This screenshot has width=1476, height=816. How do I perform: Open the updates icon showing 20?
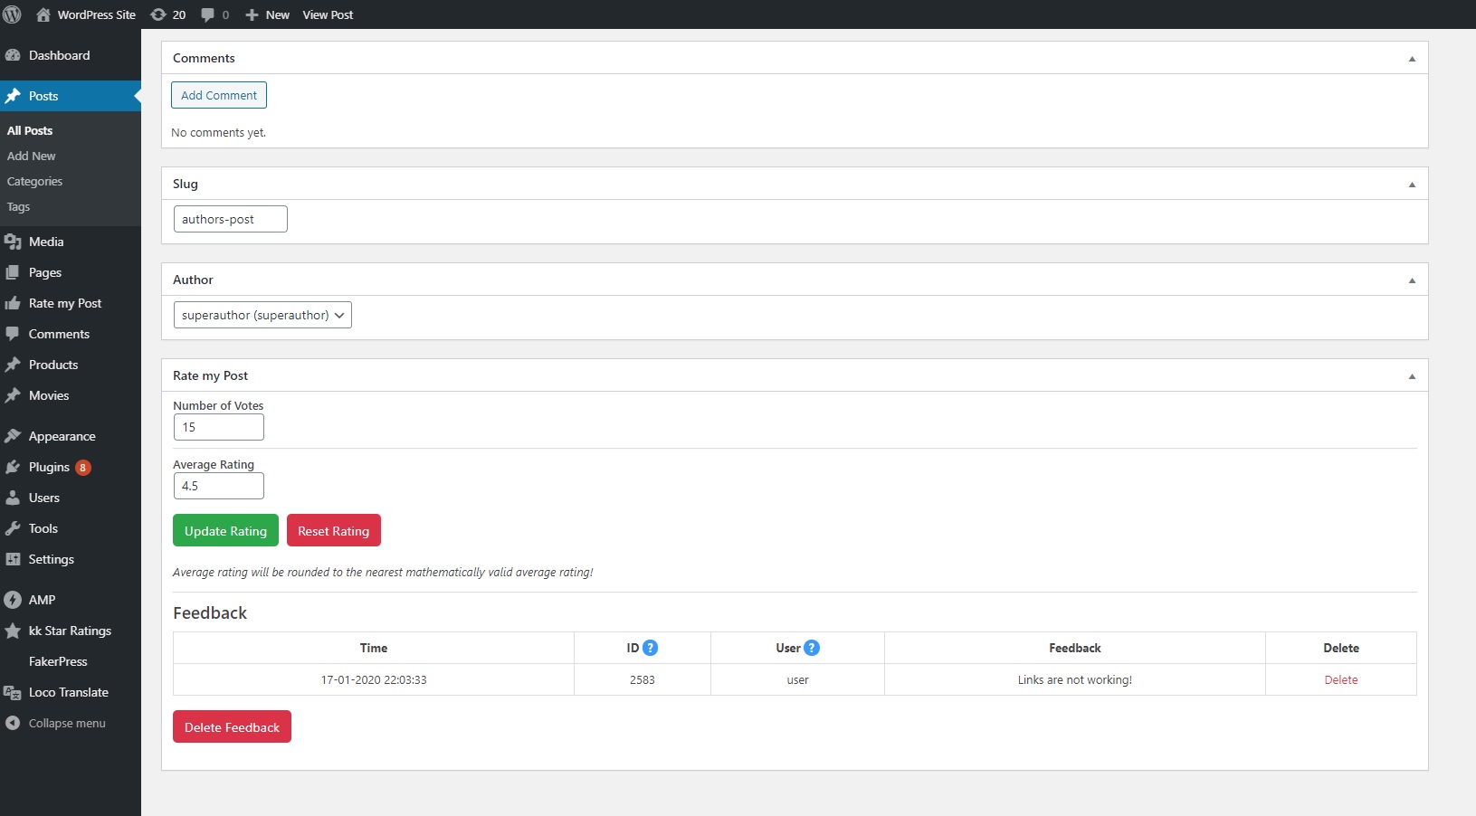160,14
